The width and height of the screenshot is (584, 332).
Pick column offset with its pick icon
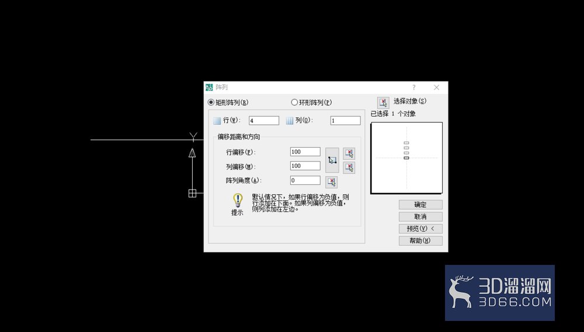click(349, 167)
